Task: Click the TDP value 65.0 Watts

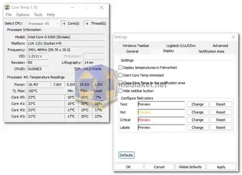Action: tap(94, 69)
